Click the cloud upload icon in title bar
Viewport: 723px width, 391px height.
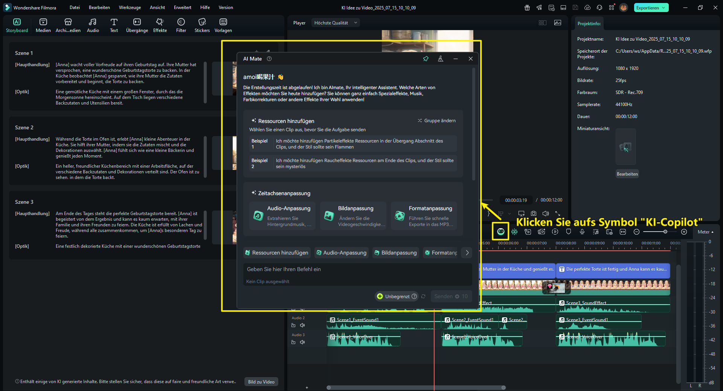click(587, 8)
